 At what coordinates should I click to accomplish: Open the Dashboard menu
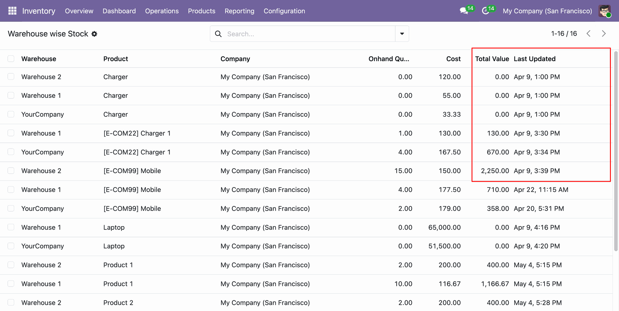119,11
